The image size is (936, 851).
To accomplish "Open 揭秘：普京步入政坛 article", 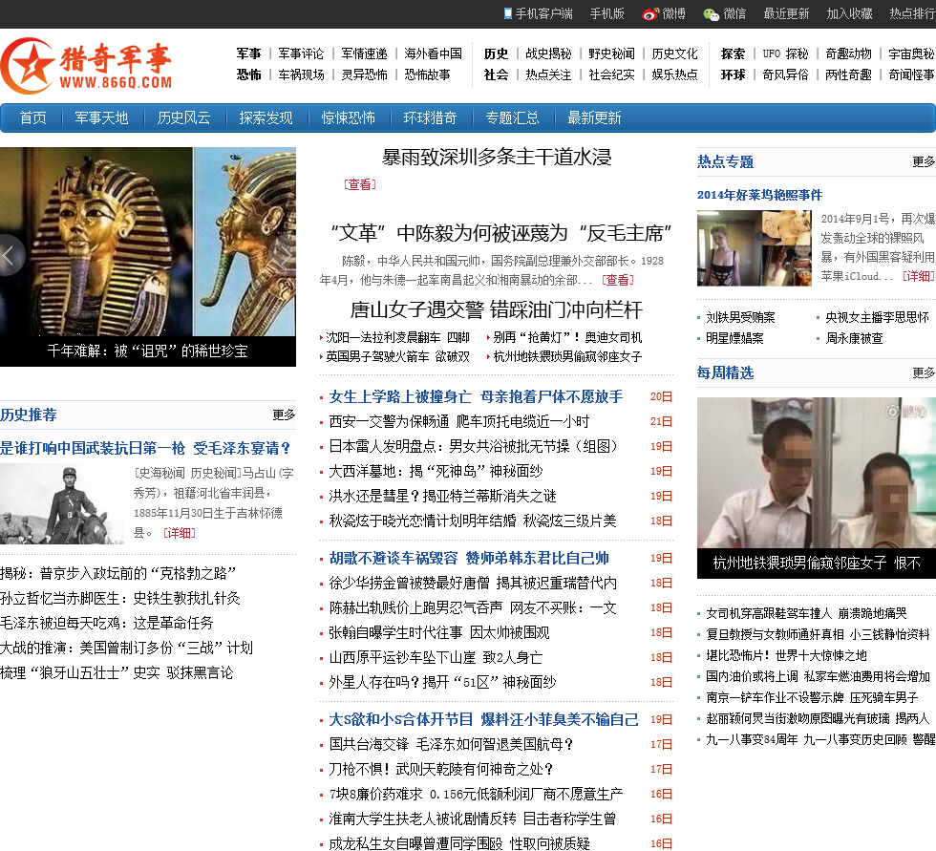I will [118, 573].
